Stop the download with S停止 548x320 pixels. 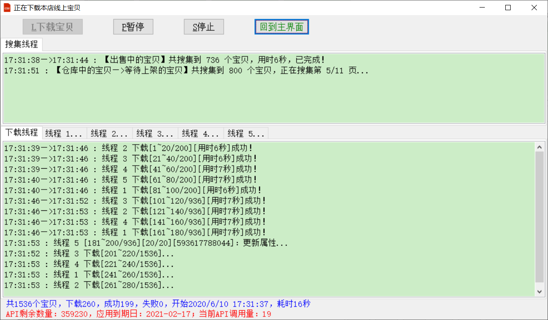(x=204, y=27)
